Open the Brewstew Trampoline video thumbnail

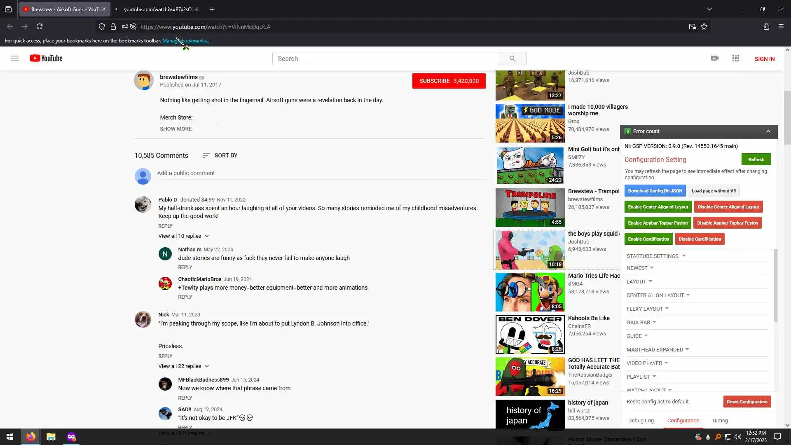click(x=530, y=207)
